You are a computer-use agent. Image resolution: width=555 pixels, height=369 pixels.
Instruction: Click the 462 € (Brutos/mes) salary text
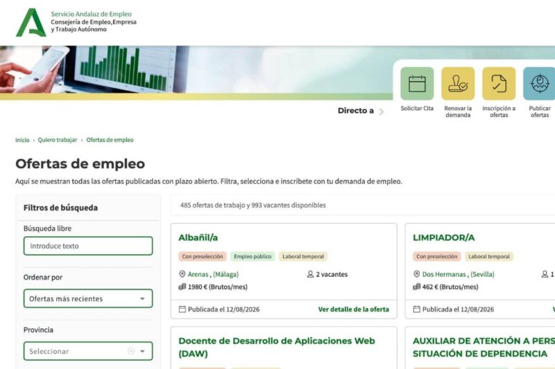pos(450,287)
